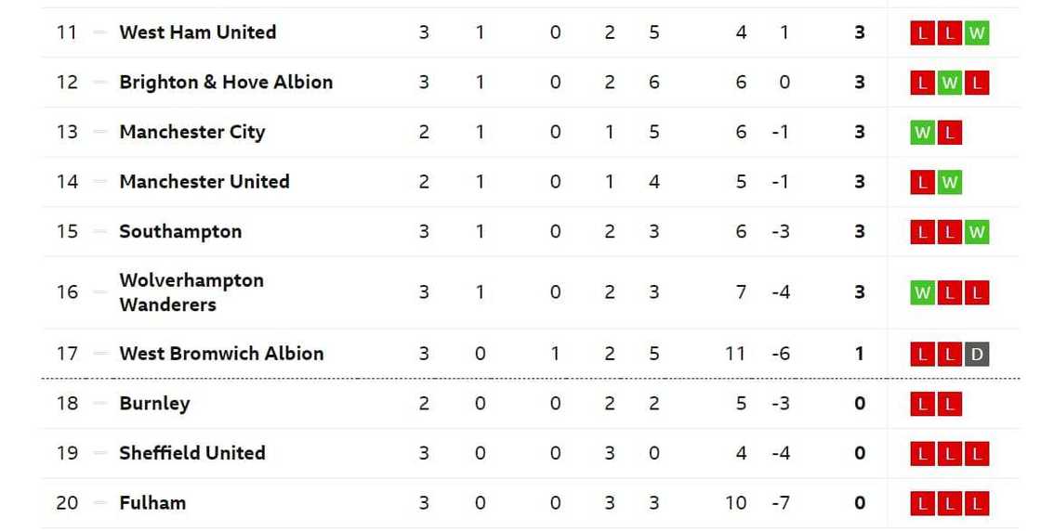This screenshot has height=531, width=1041.
Task: Click the Sheffield United team name
Action: 191,453
